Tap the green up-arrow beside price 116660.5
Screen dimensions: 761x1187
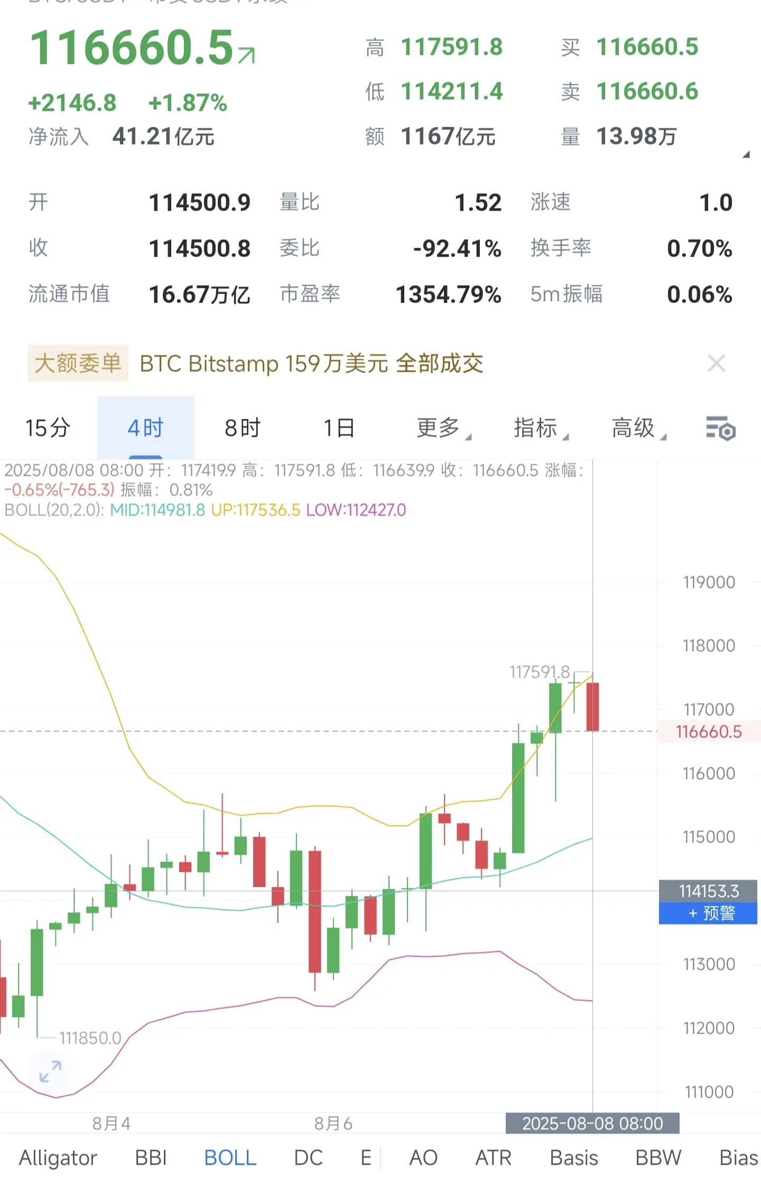(x=246, y=55)
